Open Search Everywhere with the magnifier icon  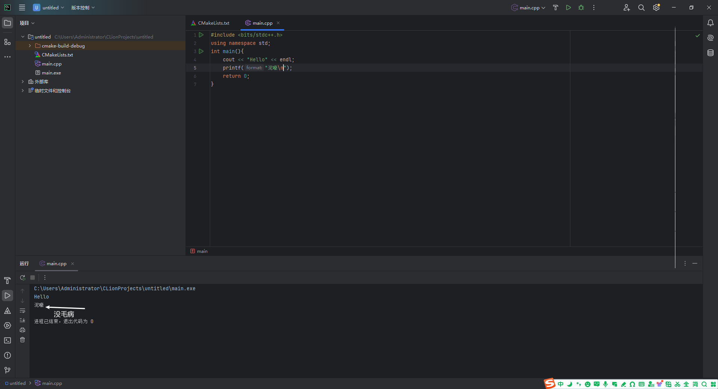pos(641,7)
